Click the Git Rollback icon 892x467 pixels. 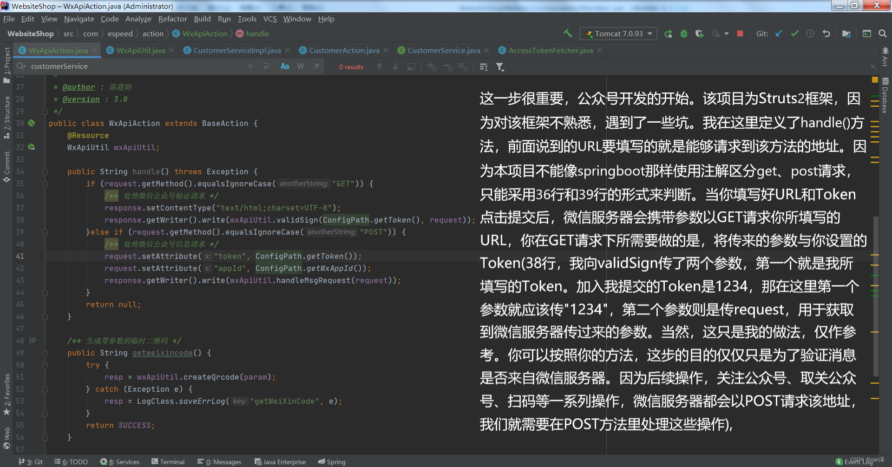826,33
